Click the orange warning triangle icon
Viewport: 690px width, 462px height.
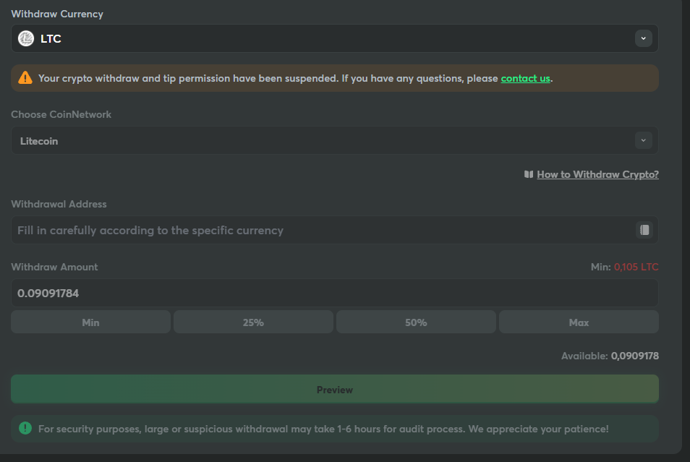click(25, 78)
